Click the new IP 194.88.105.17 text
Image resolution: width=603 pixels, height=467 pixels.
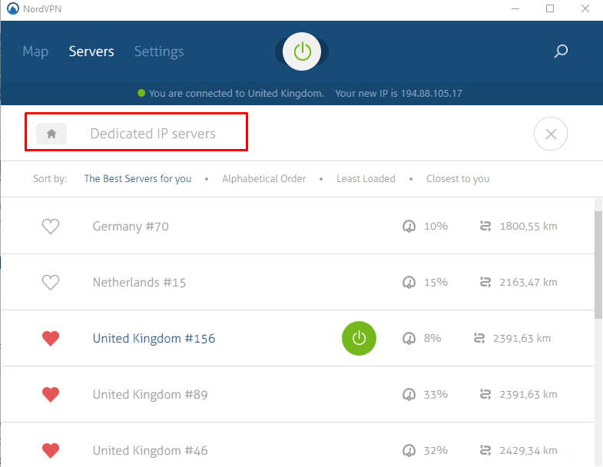(399, 94)
